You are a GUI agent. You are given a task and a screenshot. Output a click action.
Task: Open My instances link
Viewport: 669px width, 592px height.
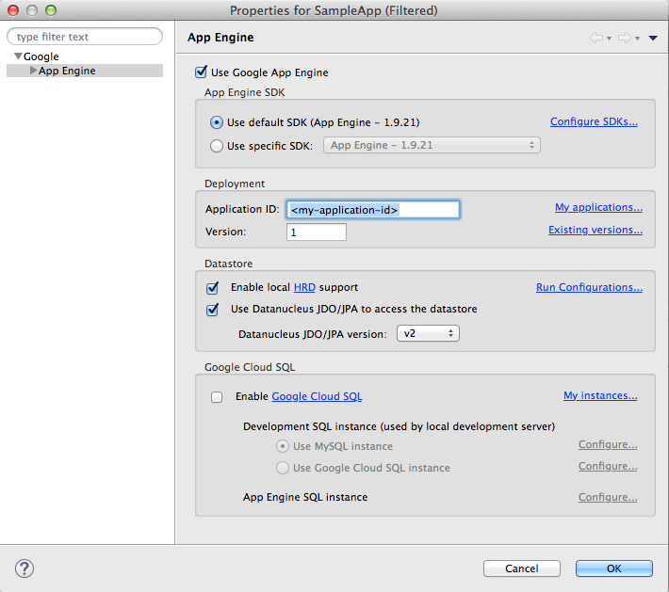(600, 396)
